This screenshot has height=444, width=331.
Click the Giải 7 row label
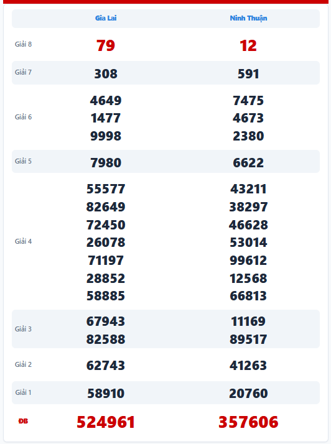(x=23, y=72)
